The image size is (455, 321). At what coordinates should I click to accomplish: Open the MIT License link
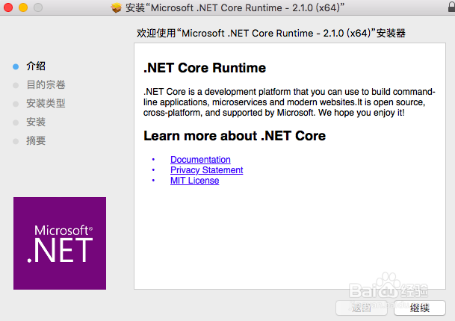[x=194, y=181]
